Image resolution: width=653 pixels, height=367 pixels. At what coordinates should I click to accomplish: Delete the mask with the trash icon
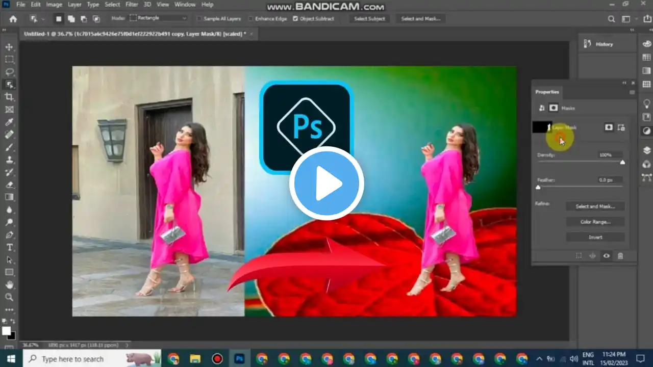620,256
